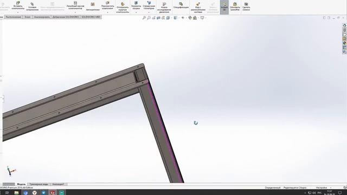This screenshot has width=347, height=195.
Task: Click Update SpeedPak icon
Action: pos(235,4)
